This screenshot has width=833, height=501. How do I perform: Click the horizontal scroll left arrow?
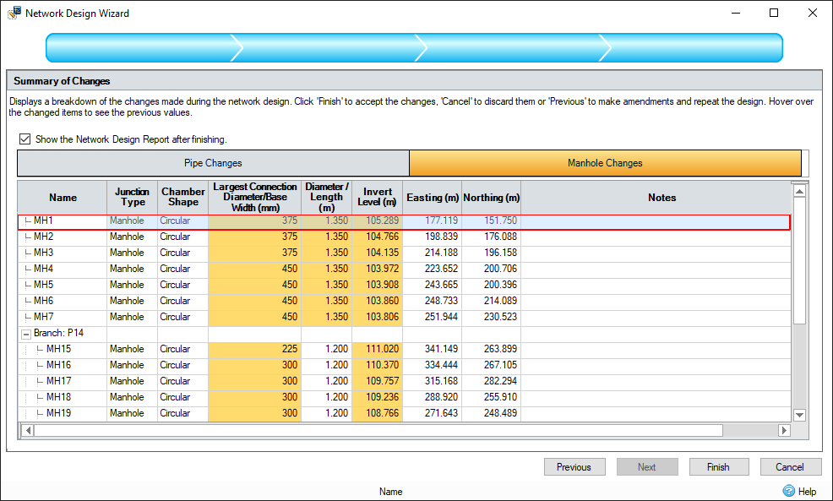pos(28,430)
